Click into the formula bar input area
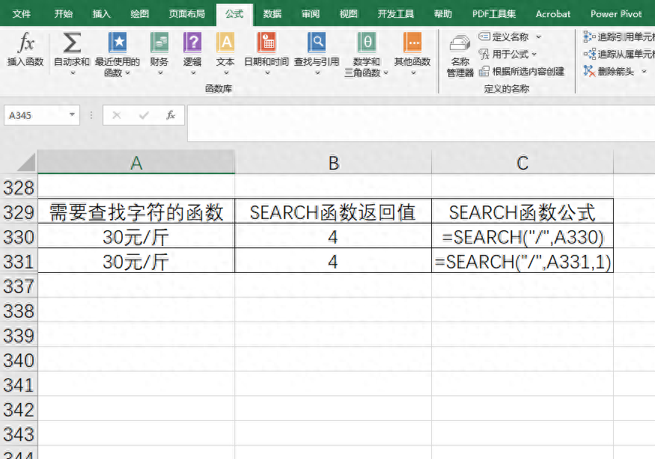Viewport: 655px width, 459px height. pos(421,123)
